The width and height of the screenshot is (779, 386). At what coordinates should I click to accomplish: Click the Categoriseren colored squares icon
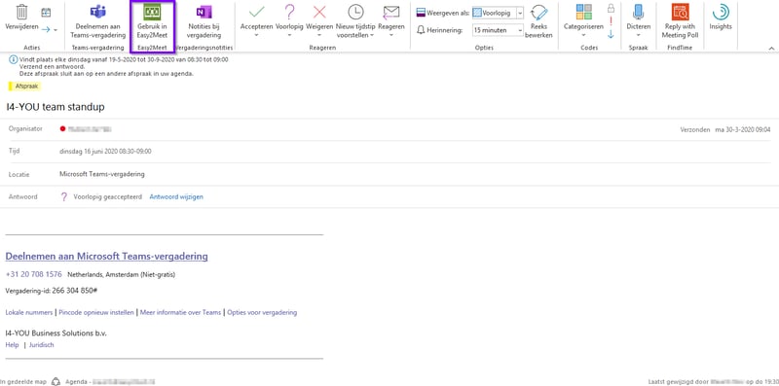point(583,12)
